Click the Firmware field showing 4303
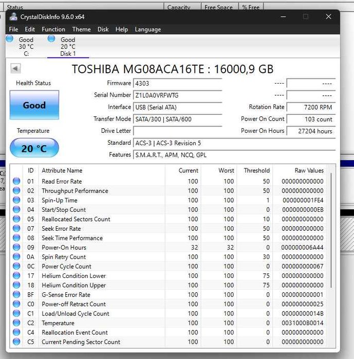 177,83
